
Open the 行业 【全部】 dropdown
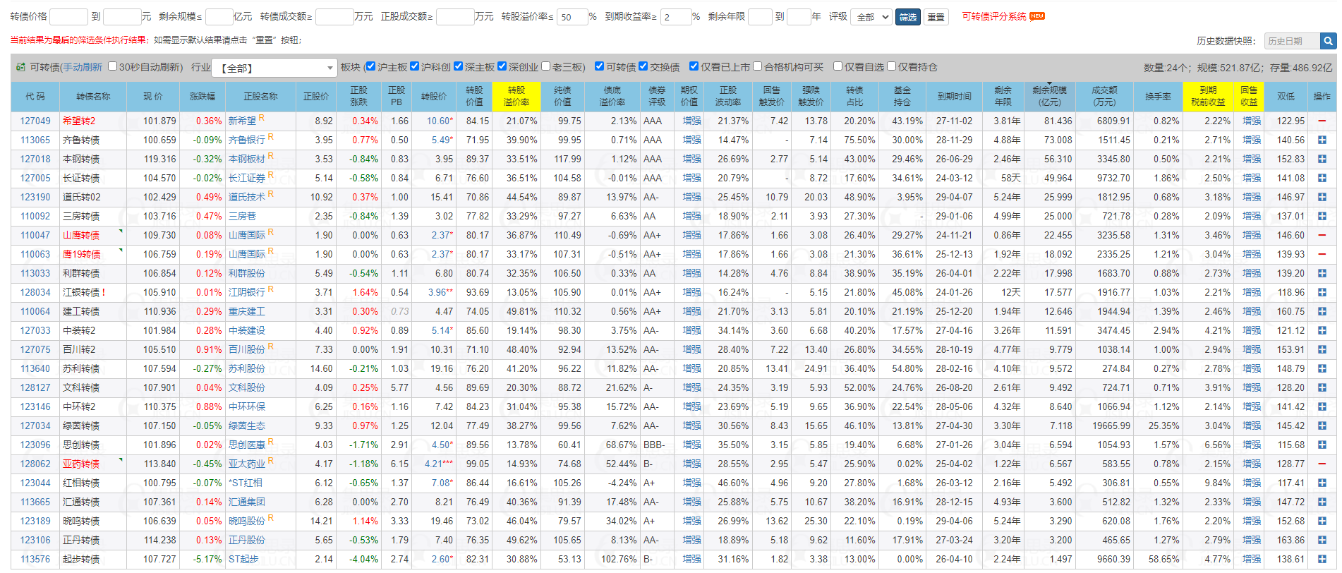pyautogui.click(x=274, y=68)
